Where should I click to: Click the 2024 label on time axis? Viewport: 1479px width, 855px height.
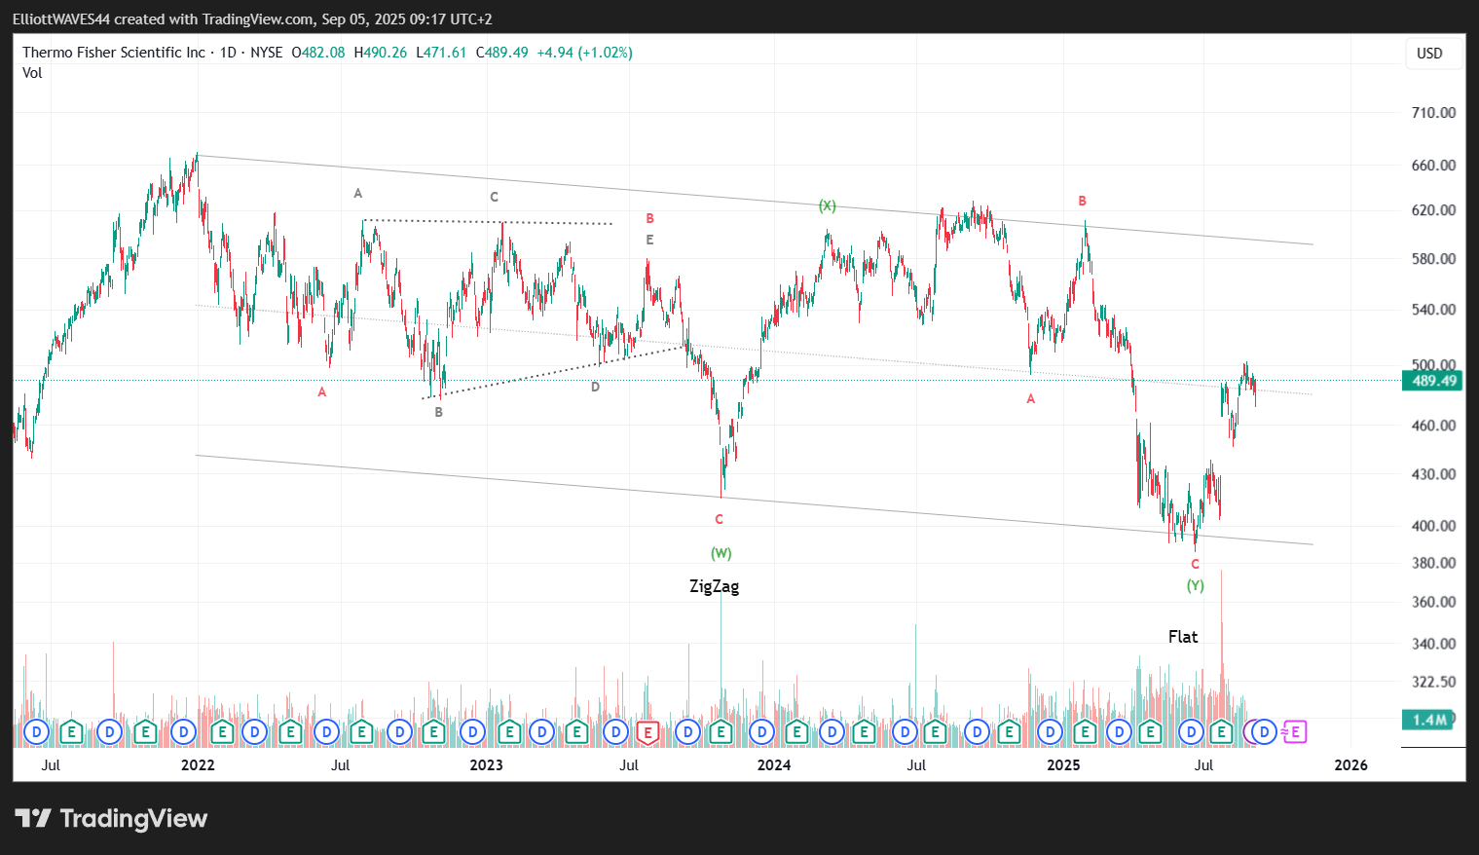(774, 765)
